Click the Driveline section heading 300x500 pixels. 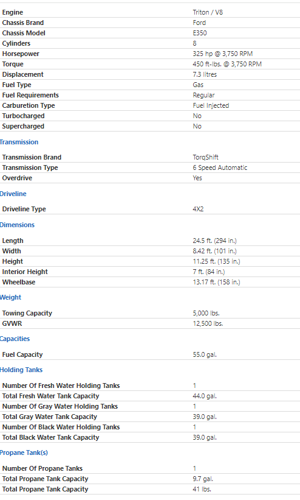point(13,194)
